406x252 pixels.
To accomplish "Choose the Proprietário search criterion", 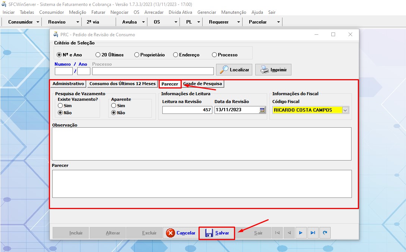I will pyautogui.click(x=137, y=55).
